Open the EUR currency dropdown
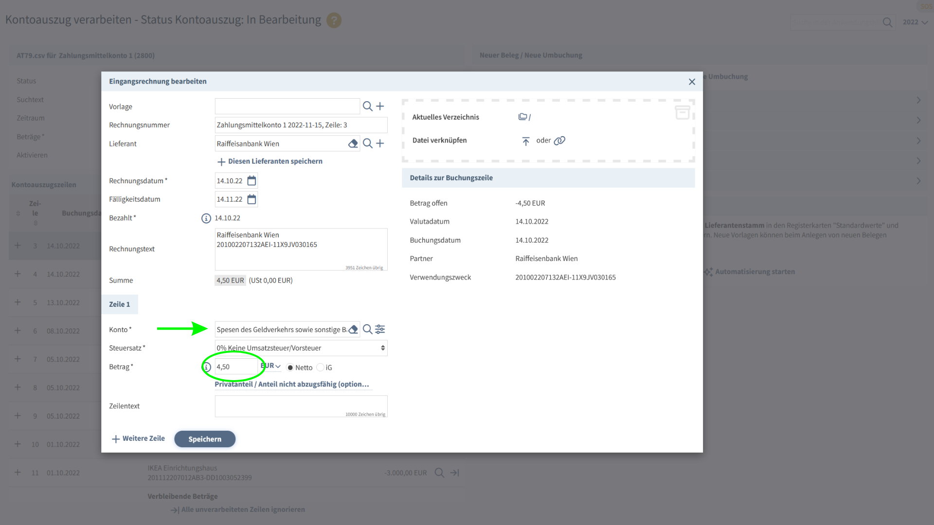The image size is (934, 525). click(x=271, y=366)
